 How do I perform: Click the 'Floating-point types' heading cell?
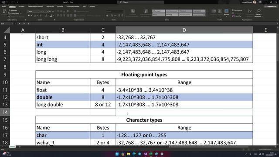[144, 75]
